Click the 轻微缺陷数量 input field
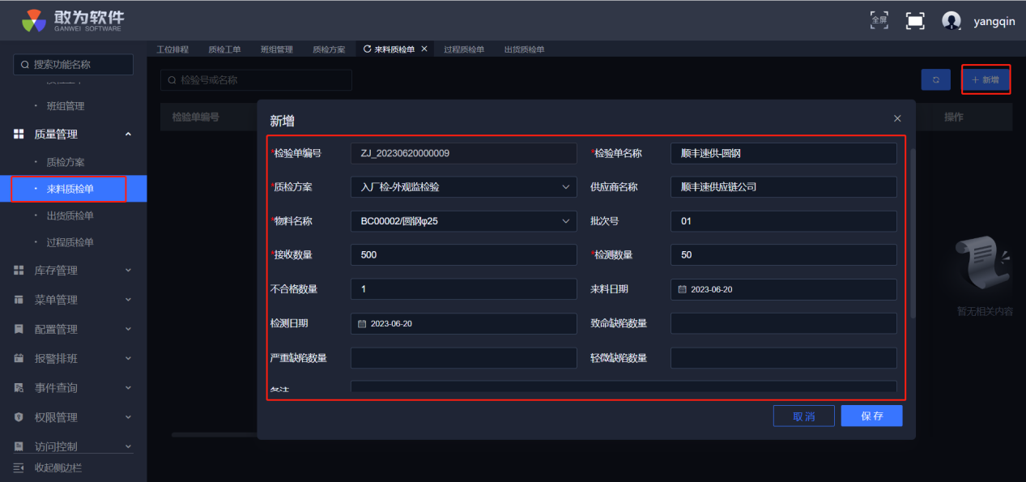Screen dimensions: 1026x482 pos(784,357)
